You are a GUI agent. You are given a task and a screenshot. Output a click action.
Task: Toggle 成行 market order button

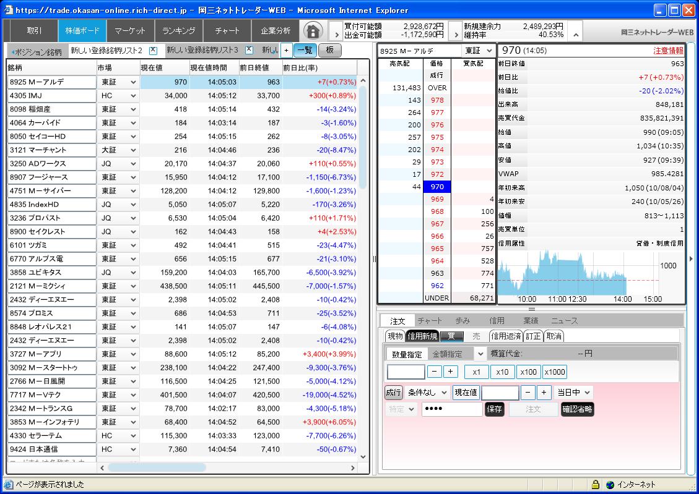[393, 392]
